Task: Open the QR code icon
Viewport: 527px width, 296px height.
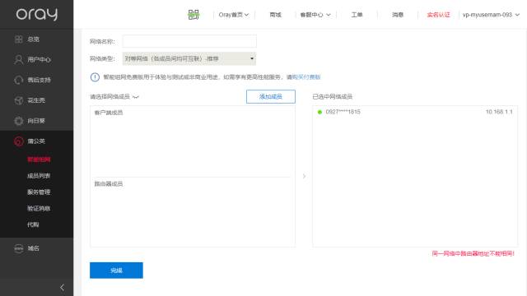Action: coord(194,15)
